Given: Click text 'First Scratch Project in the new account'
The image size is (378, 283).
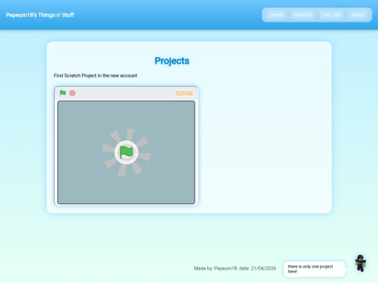Looking at the screenshot, I should click(95, 75).
